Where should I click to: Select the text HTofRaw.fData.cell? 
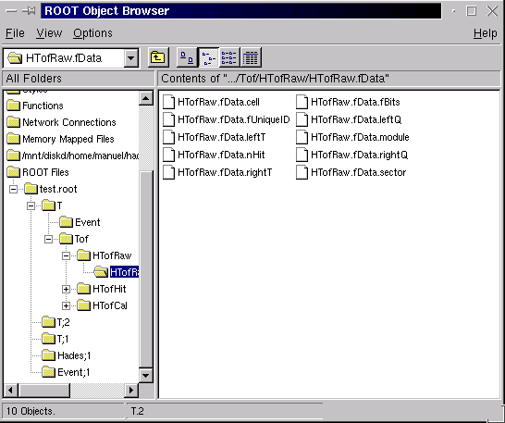pyautogui.click(x=218, y=102)
